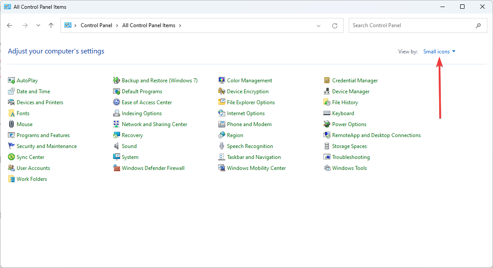493x268 pixels.
Task: Click the Search Control Panel field
Action: coord(418,25)
